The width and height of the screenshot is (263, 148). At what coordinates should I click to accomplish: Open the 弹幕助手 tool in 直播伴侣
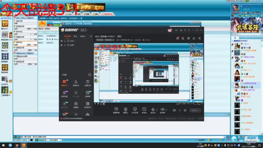pos(64,83)
